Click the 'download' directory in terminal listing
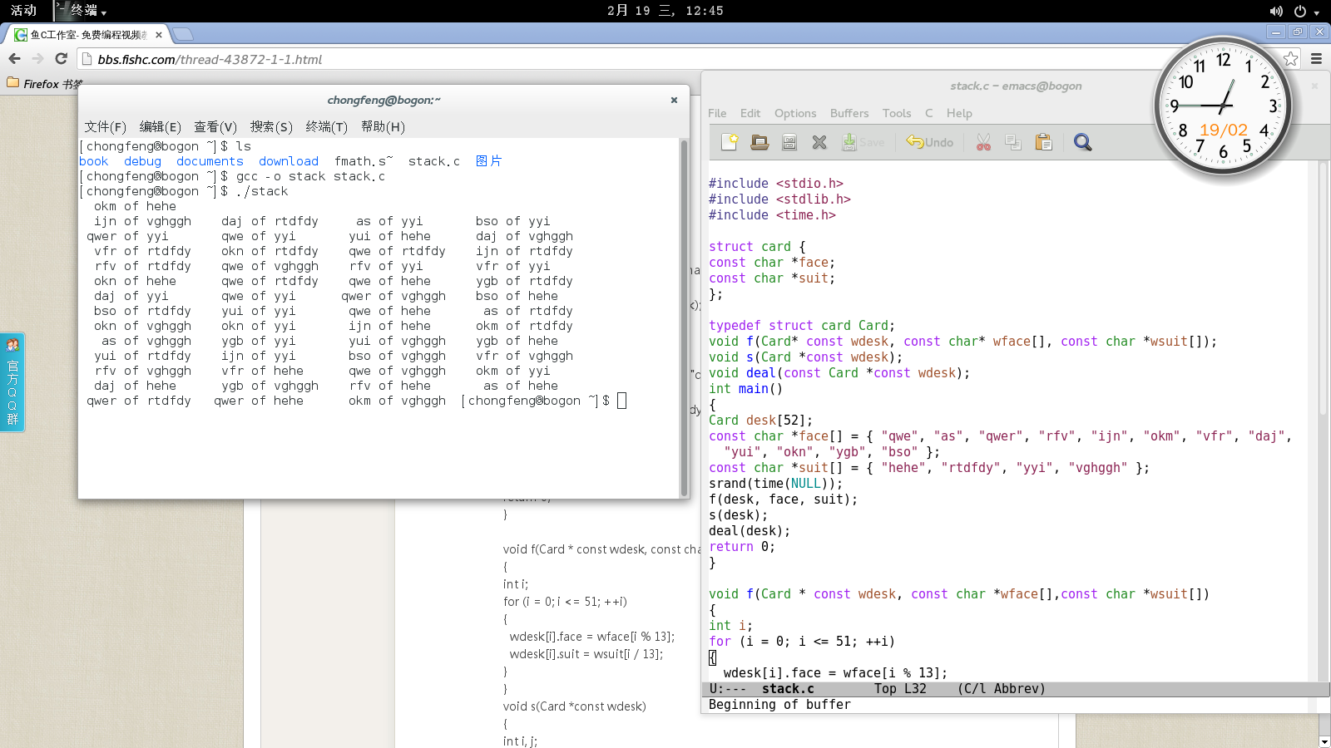Image resolution: width=1331 pixels, height=748 pixels. pos(289,161)
